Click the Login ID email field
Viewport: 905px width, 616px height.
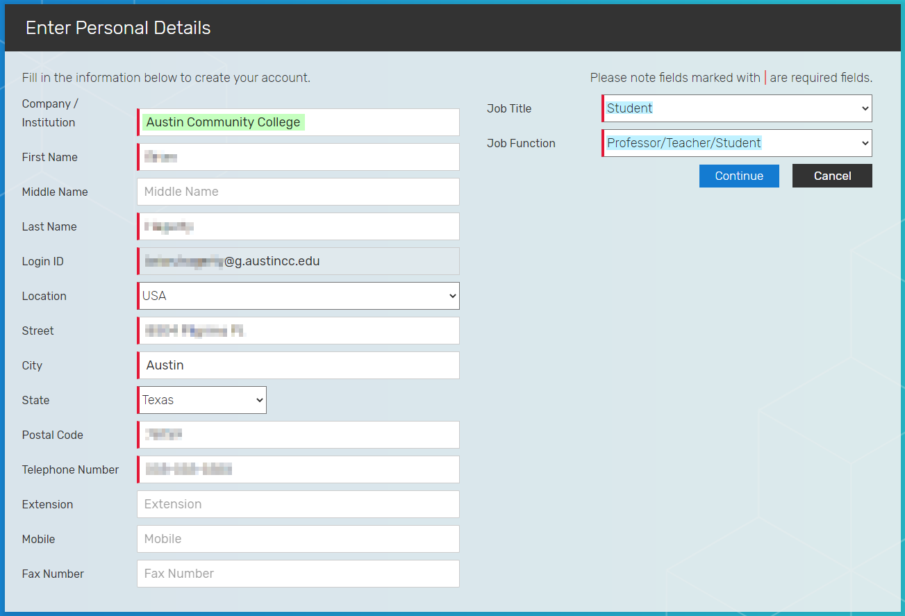[299, 261]
